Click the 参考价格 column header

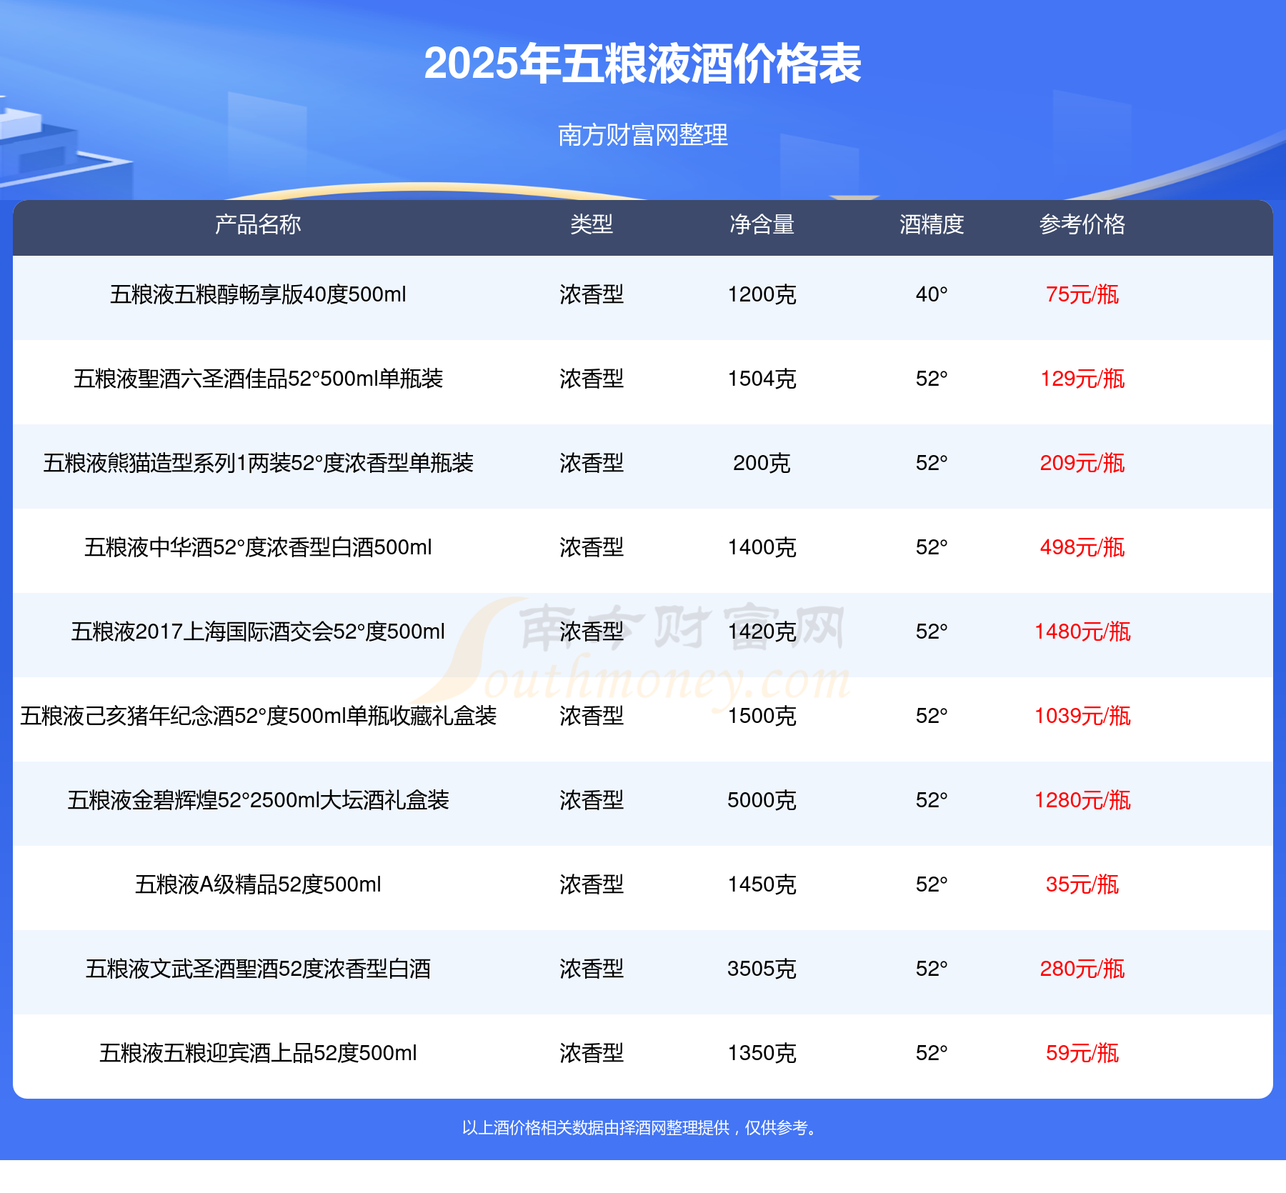coord(1082,224)
